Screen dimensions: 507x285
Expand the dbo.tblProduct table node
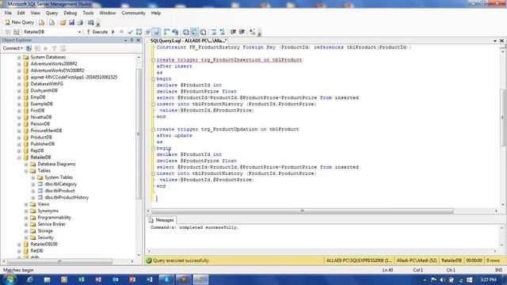coord(33,191)
